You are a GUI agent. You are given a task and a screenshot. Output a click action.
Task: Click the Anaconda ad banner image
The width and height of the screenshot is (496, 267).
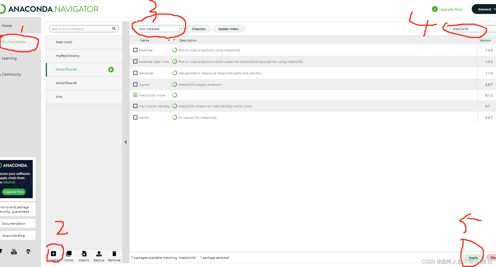pyautogui.click(x=16, y=179)
